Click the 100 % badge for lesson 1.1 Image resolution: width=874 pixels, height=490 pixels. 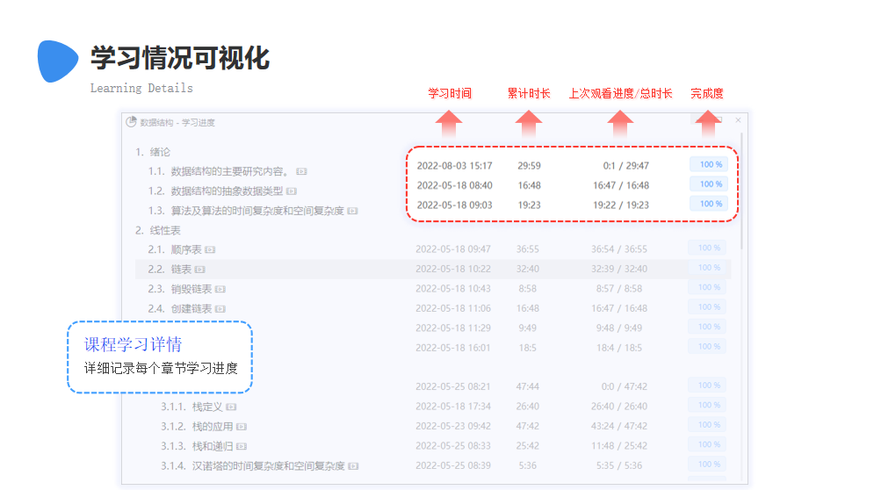tap(708, 164)
